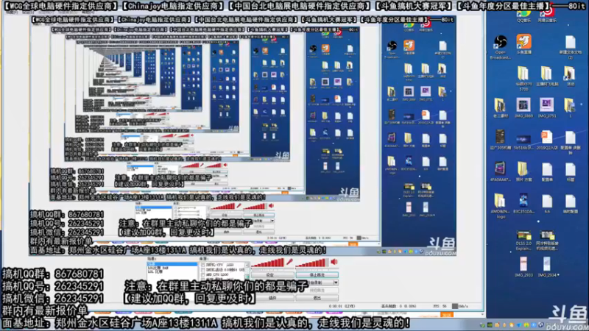Viewport: 589px width, 331px height.
Task: Click the 0:00:01 (LIVE) status text
Action: click(x=342, y=306)
